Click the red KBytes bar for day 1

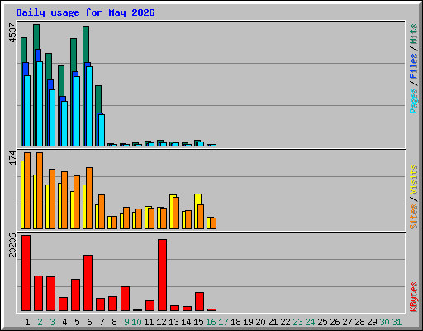click(26, 273)
